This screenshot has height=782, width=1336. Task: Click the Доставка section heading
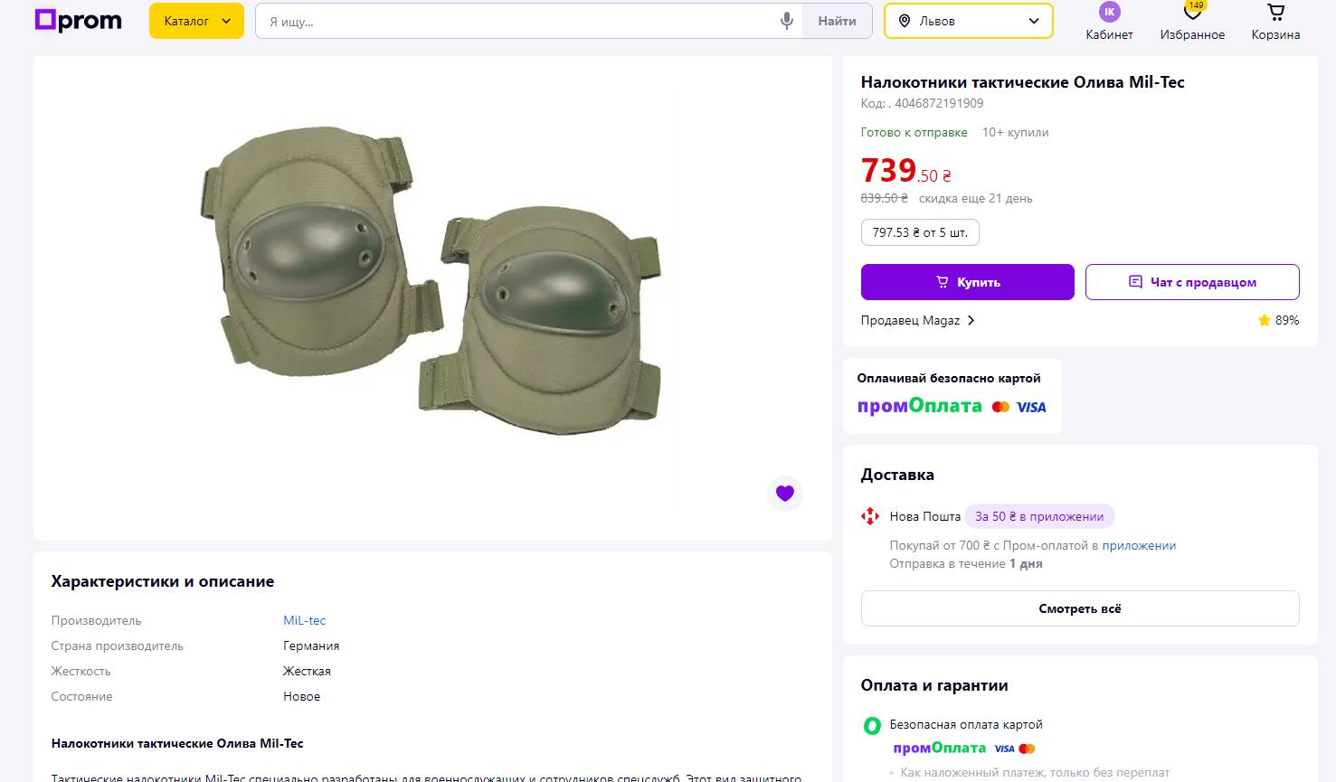click(897, 475)
